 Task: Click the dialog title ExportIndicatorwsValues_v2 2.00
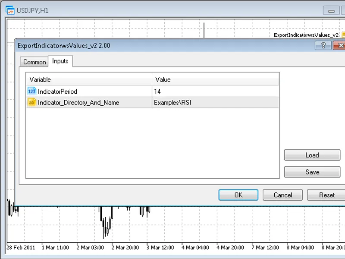64,46
